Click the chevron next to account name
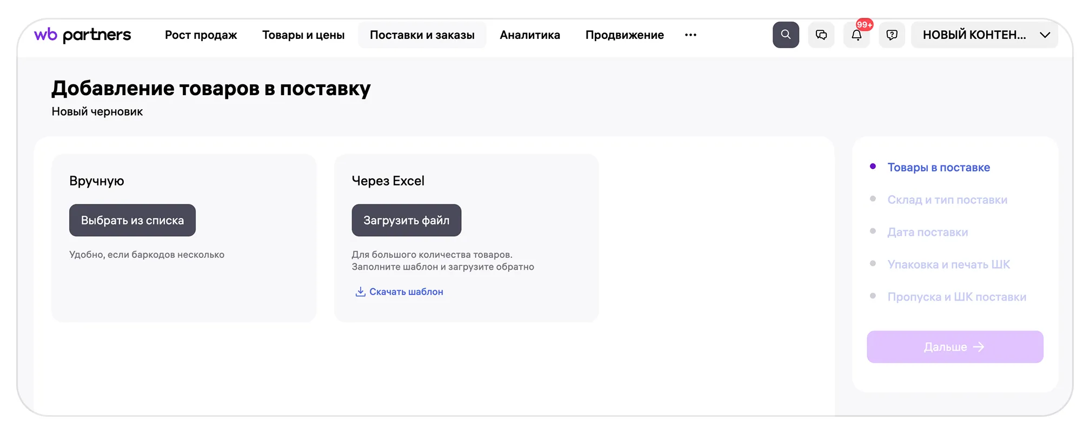This screenshot has width=1090, height=433. coord(1045,35)
